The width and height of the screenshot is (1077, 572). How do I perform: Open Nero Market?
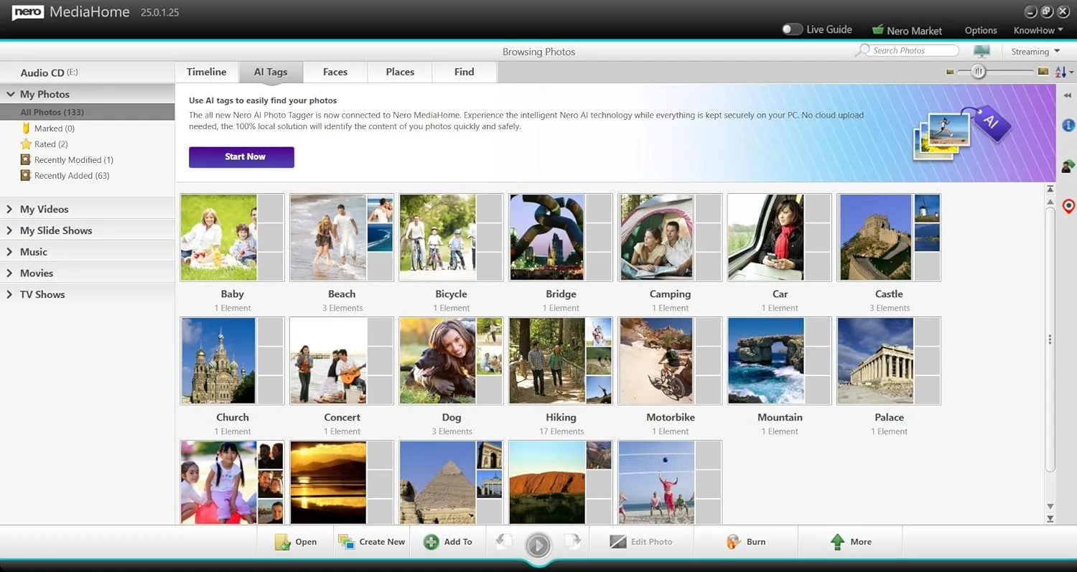[x=907, y=30]
